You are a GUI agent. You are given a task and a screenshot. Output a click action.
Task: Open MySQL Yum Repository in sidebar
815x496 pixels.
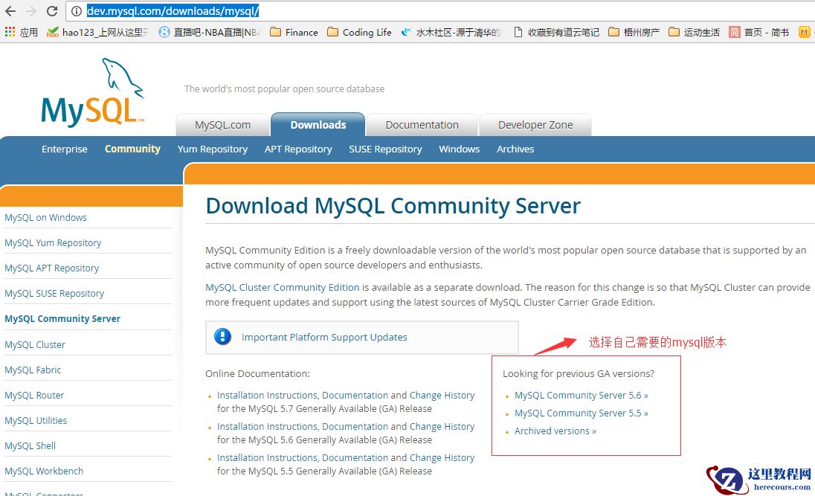53,243
